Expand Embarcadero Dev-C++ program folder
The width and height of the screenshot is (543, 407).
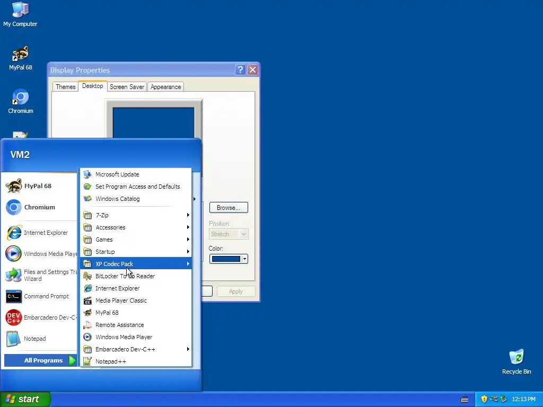(136, 349)
